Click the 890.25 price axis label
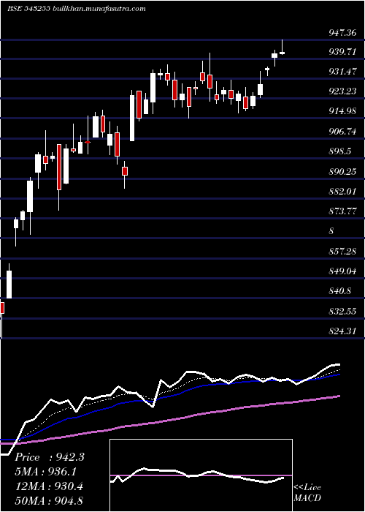 pyautogui.click(x=342, y=171)
